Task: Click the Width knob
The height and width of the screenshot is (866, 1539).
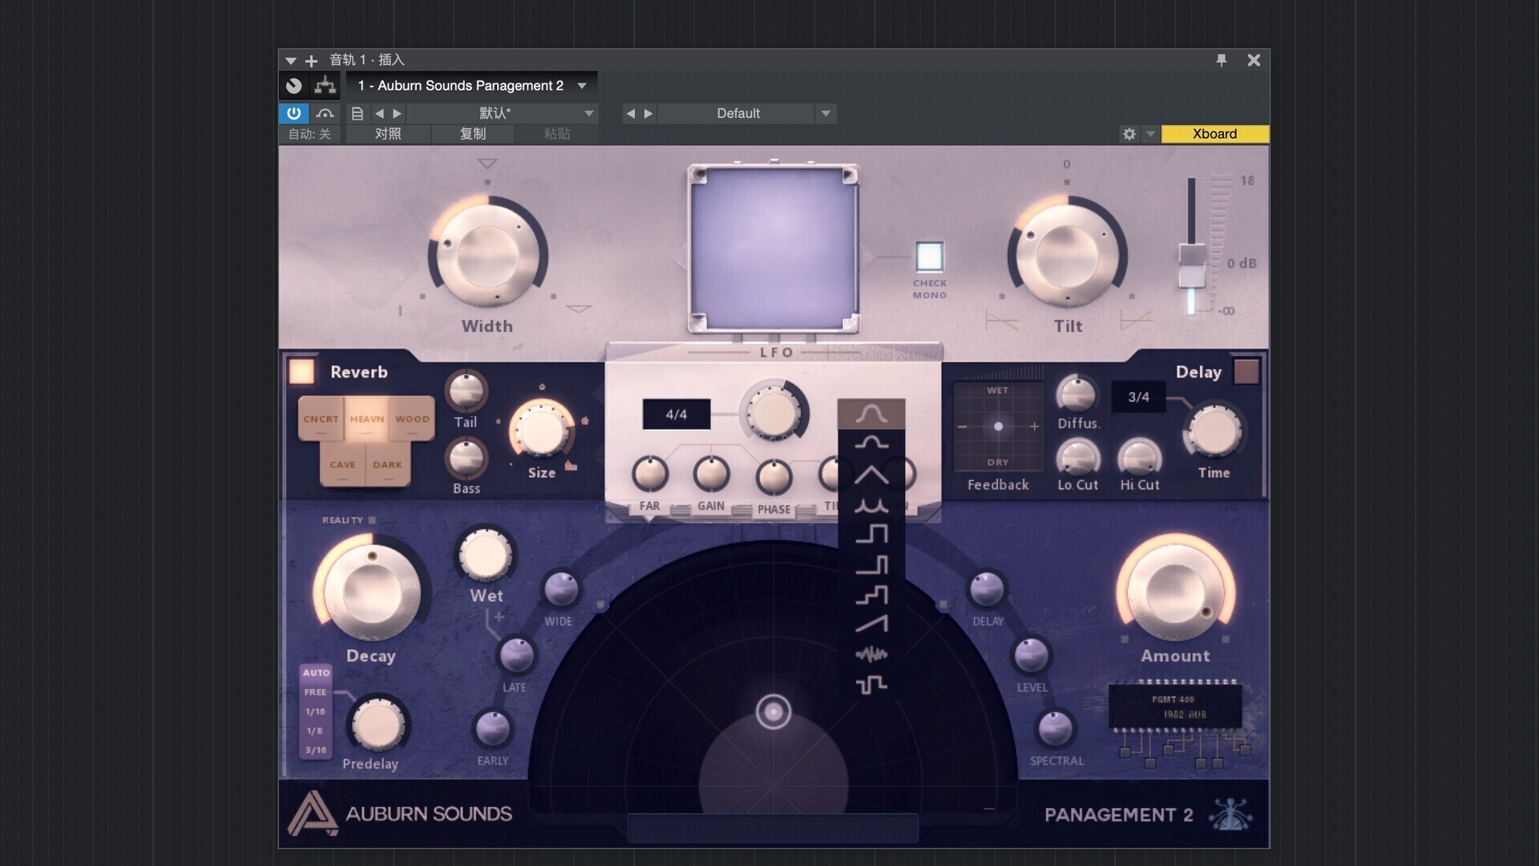Action: pyautogui.click(x=487, y=256)
